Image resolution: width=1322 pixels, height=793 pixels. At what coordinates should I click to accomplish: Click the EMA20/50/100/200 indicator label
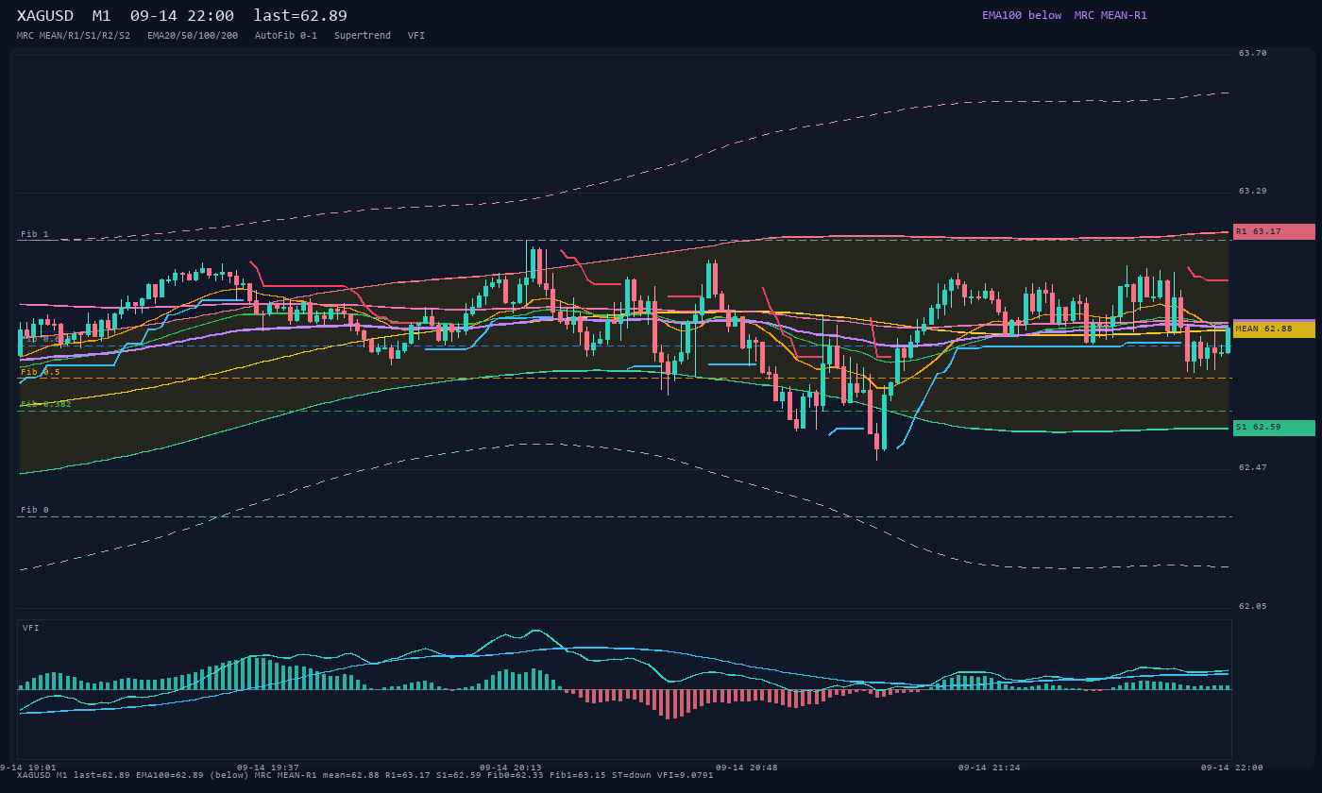pyautogui.click(x=193, y=36)
